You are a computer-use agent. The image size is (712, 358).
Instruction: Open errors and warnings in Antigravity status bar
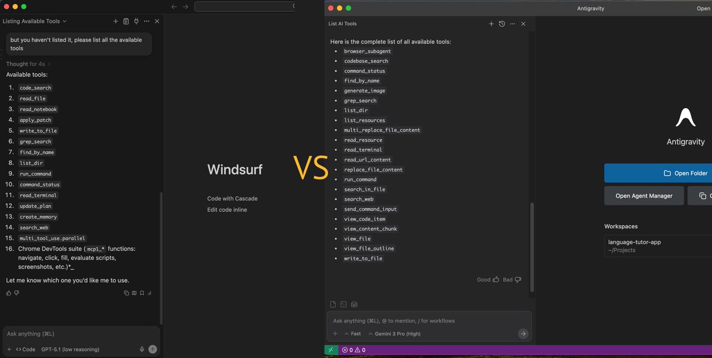(353, 350)
